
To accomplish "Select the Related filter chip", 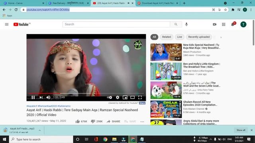I will point(167,37).
